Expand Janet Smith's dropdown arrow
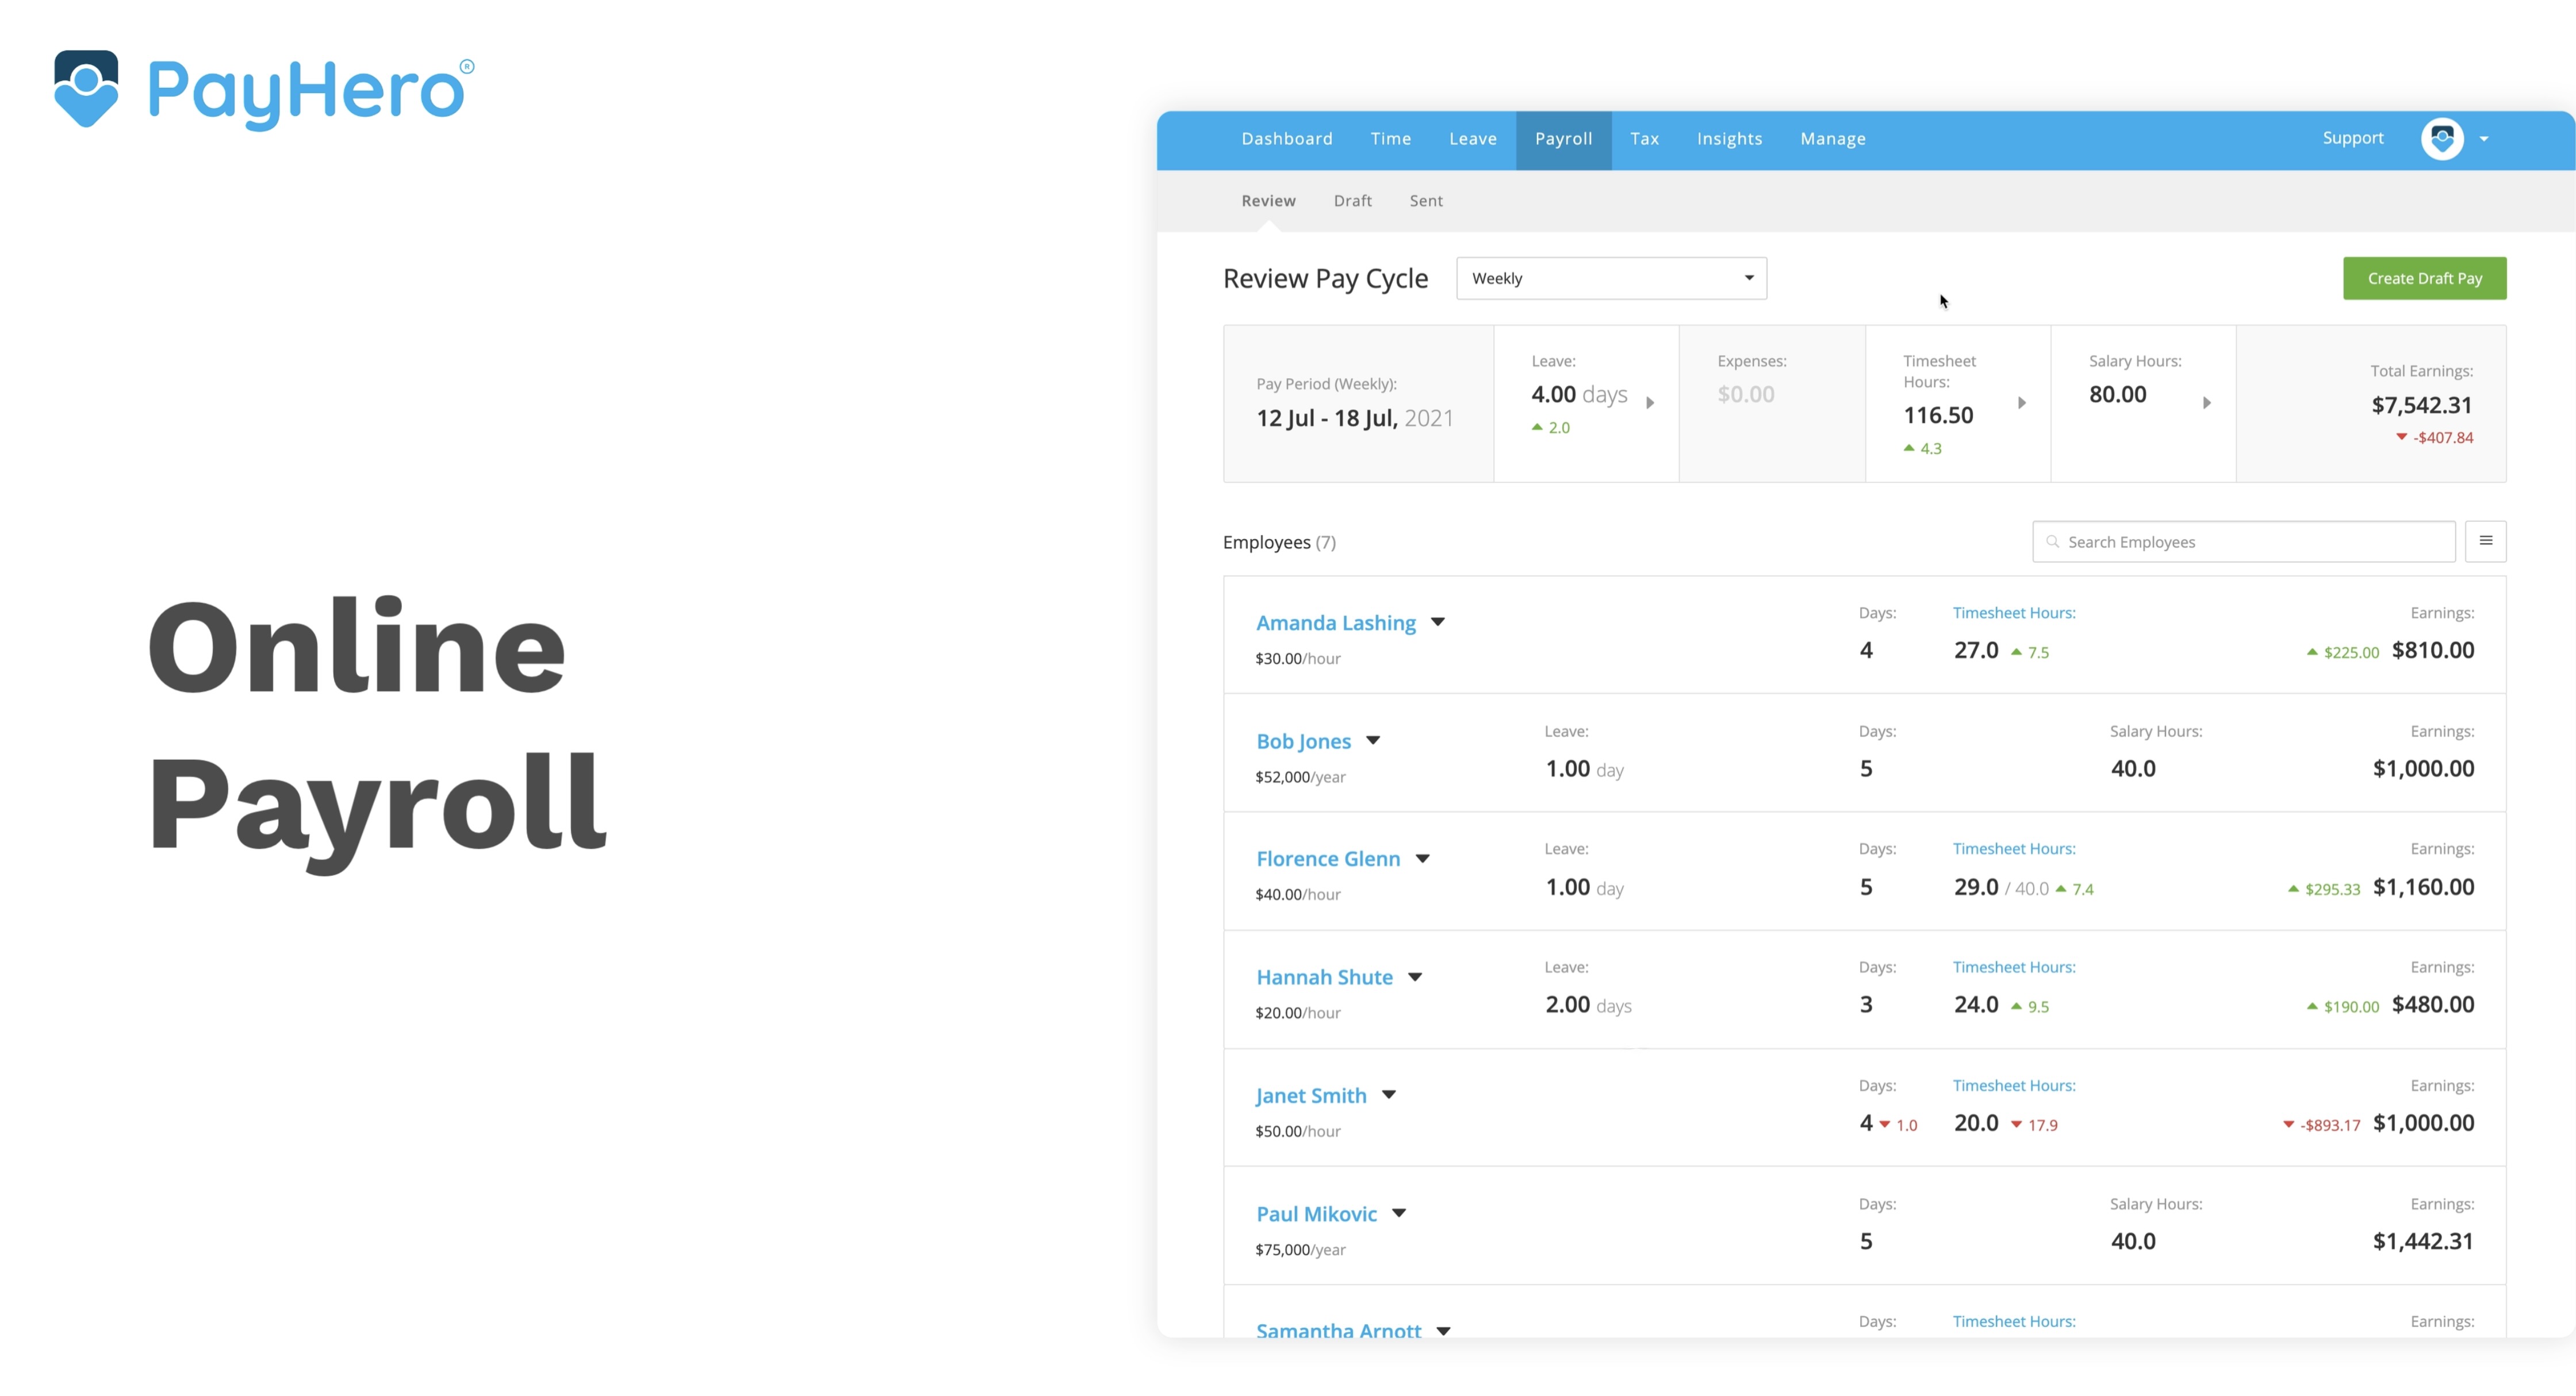Viewport: 2576px width, 1396px height. point(1389,1095)
